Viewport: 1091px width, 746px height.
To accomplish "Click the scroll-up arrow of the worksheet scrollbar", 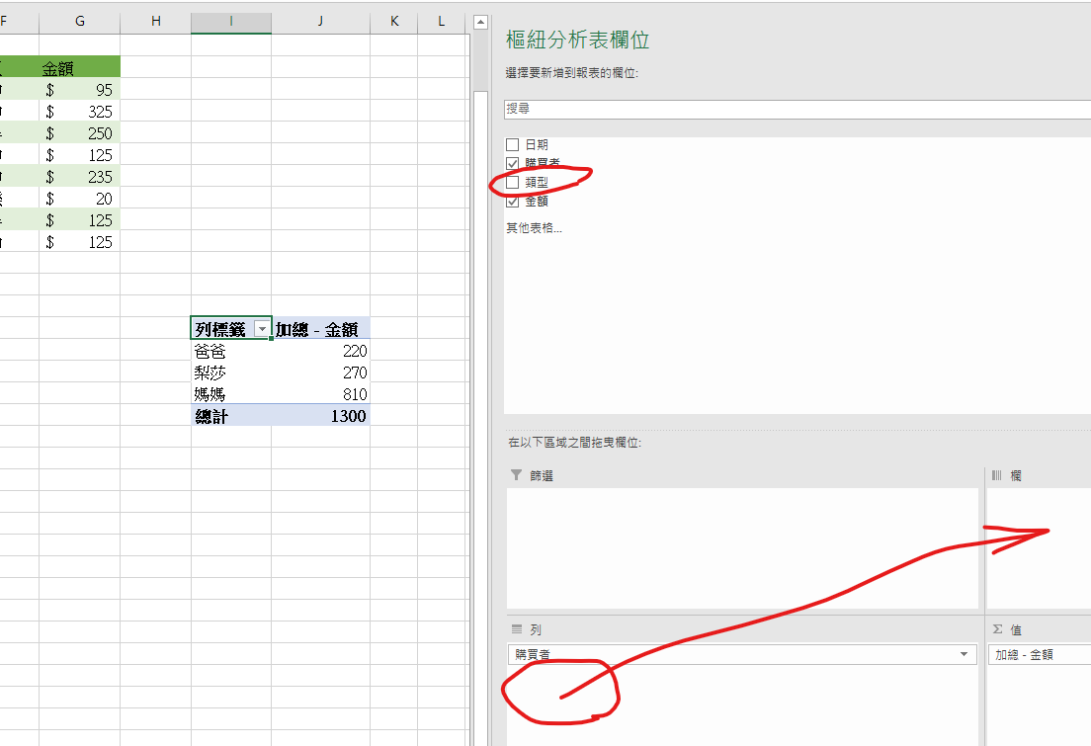I will [x=480, y=22].
